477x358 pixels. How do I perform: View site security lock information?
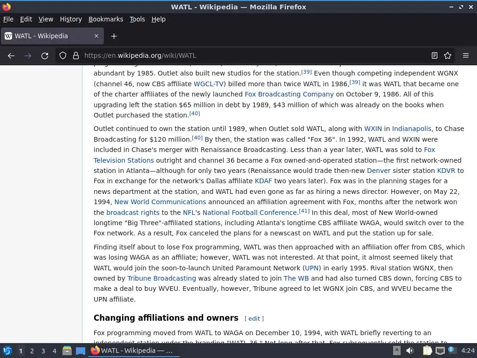coord(76,56)
